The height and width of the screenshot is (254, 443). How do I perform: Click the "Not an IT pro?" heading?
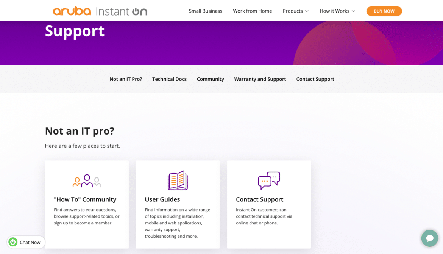(x=80, y=131)
